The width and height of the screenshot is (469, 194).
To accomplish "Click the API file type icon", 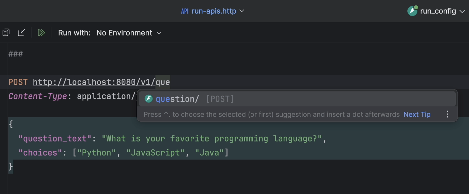I will click(x=185, y=11).
